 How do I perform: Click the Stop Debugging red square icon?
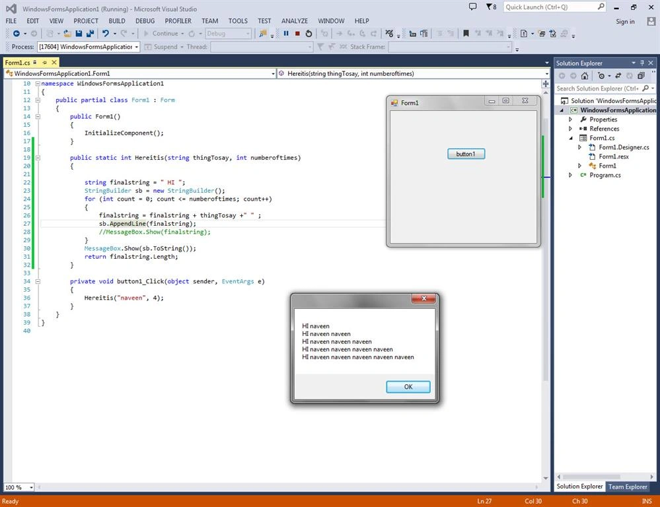coord(297,34)
